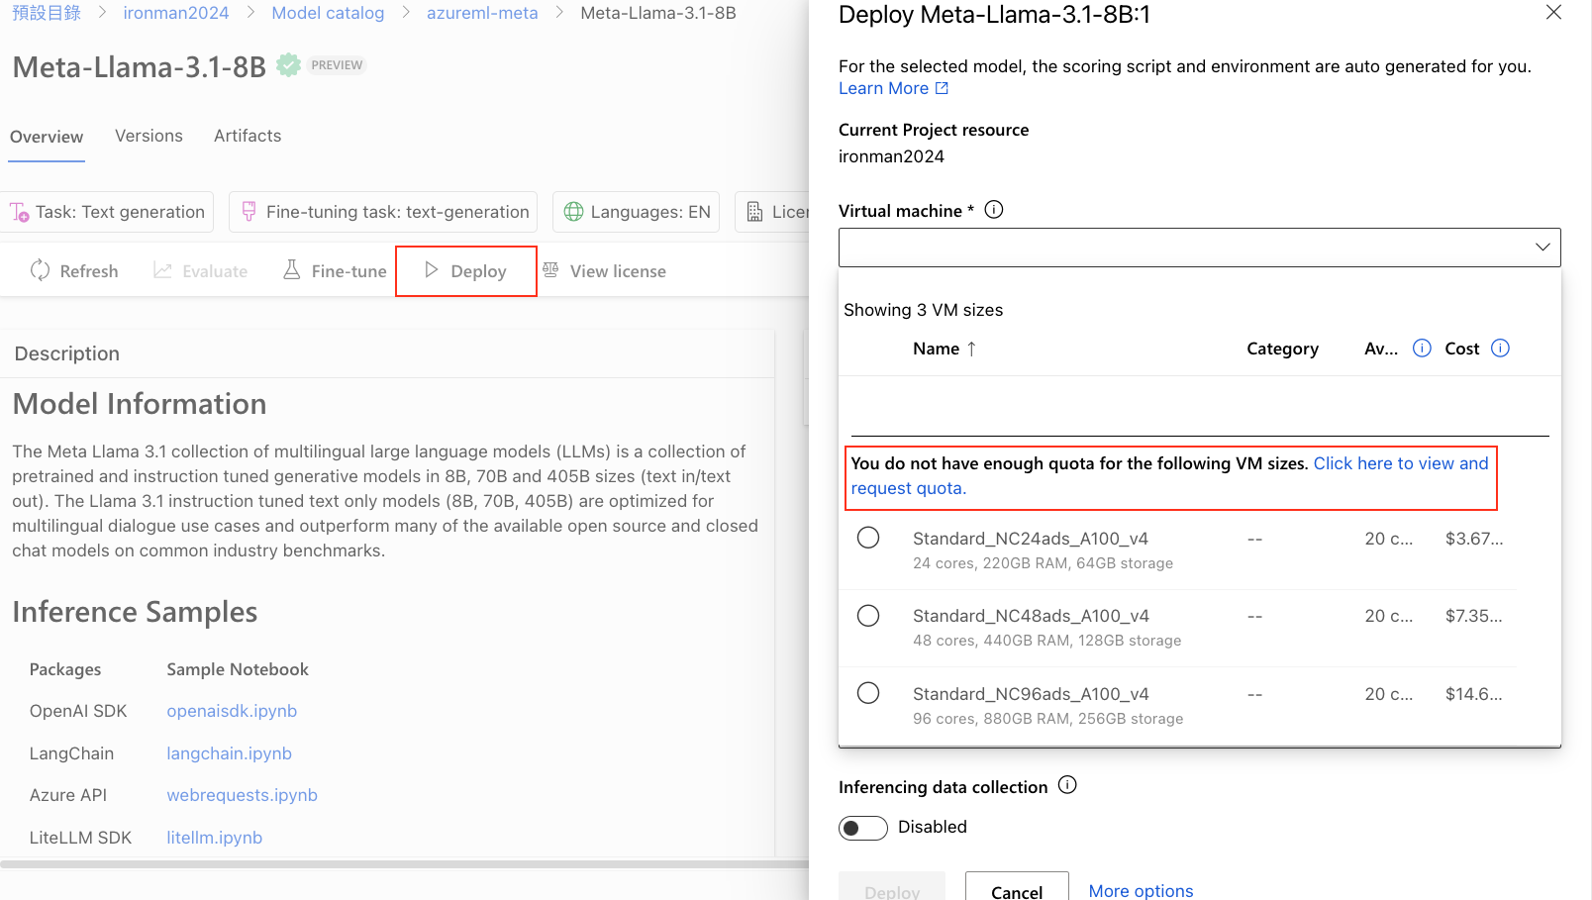Click the Languages globe icon
Screen dimensions: 1592x900
[x=573, y=212]
